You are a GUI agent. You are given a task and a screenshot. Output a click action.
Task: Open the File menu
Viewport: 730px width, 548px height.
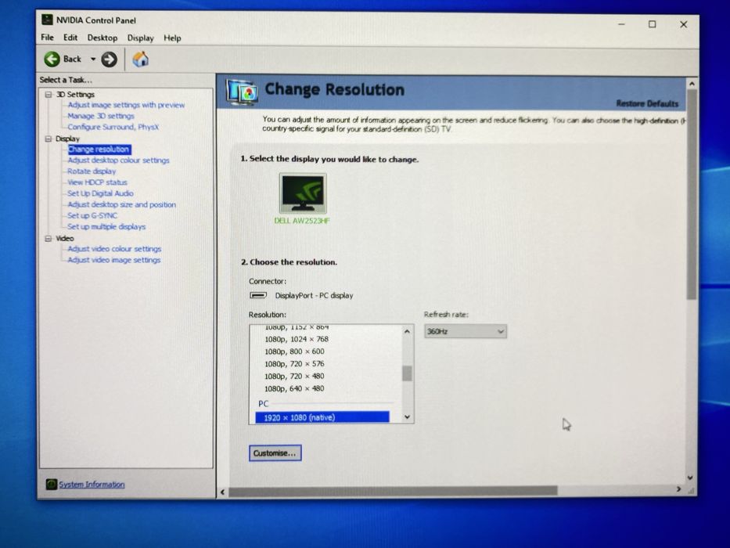click(x=47, y=38)
